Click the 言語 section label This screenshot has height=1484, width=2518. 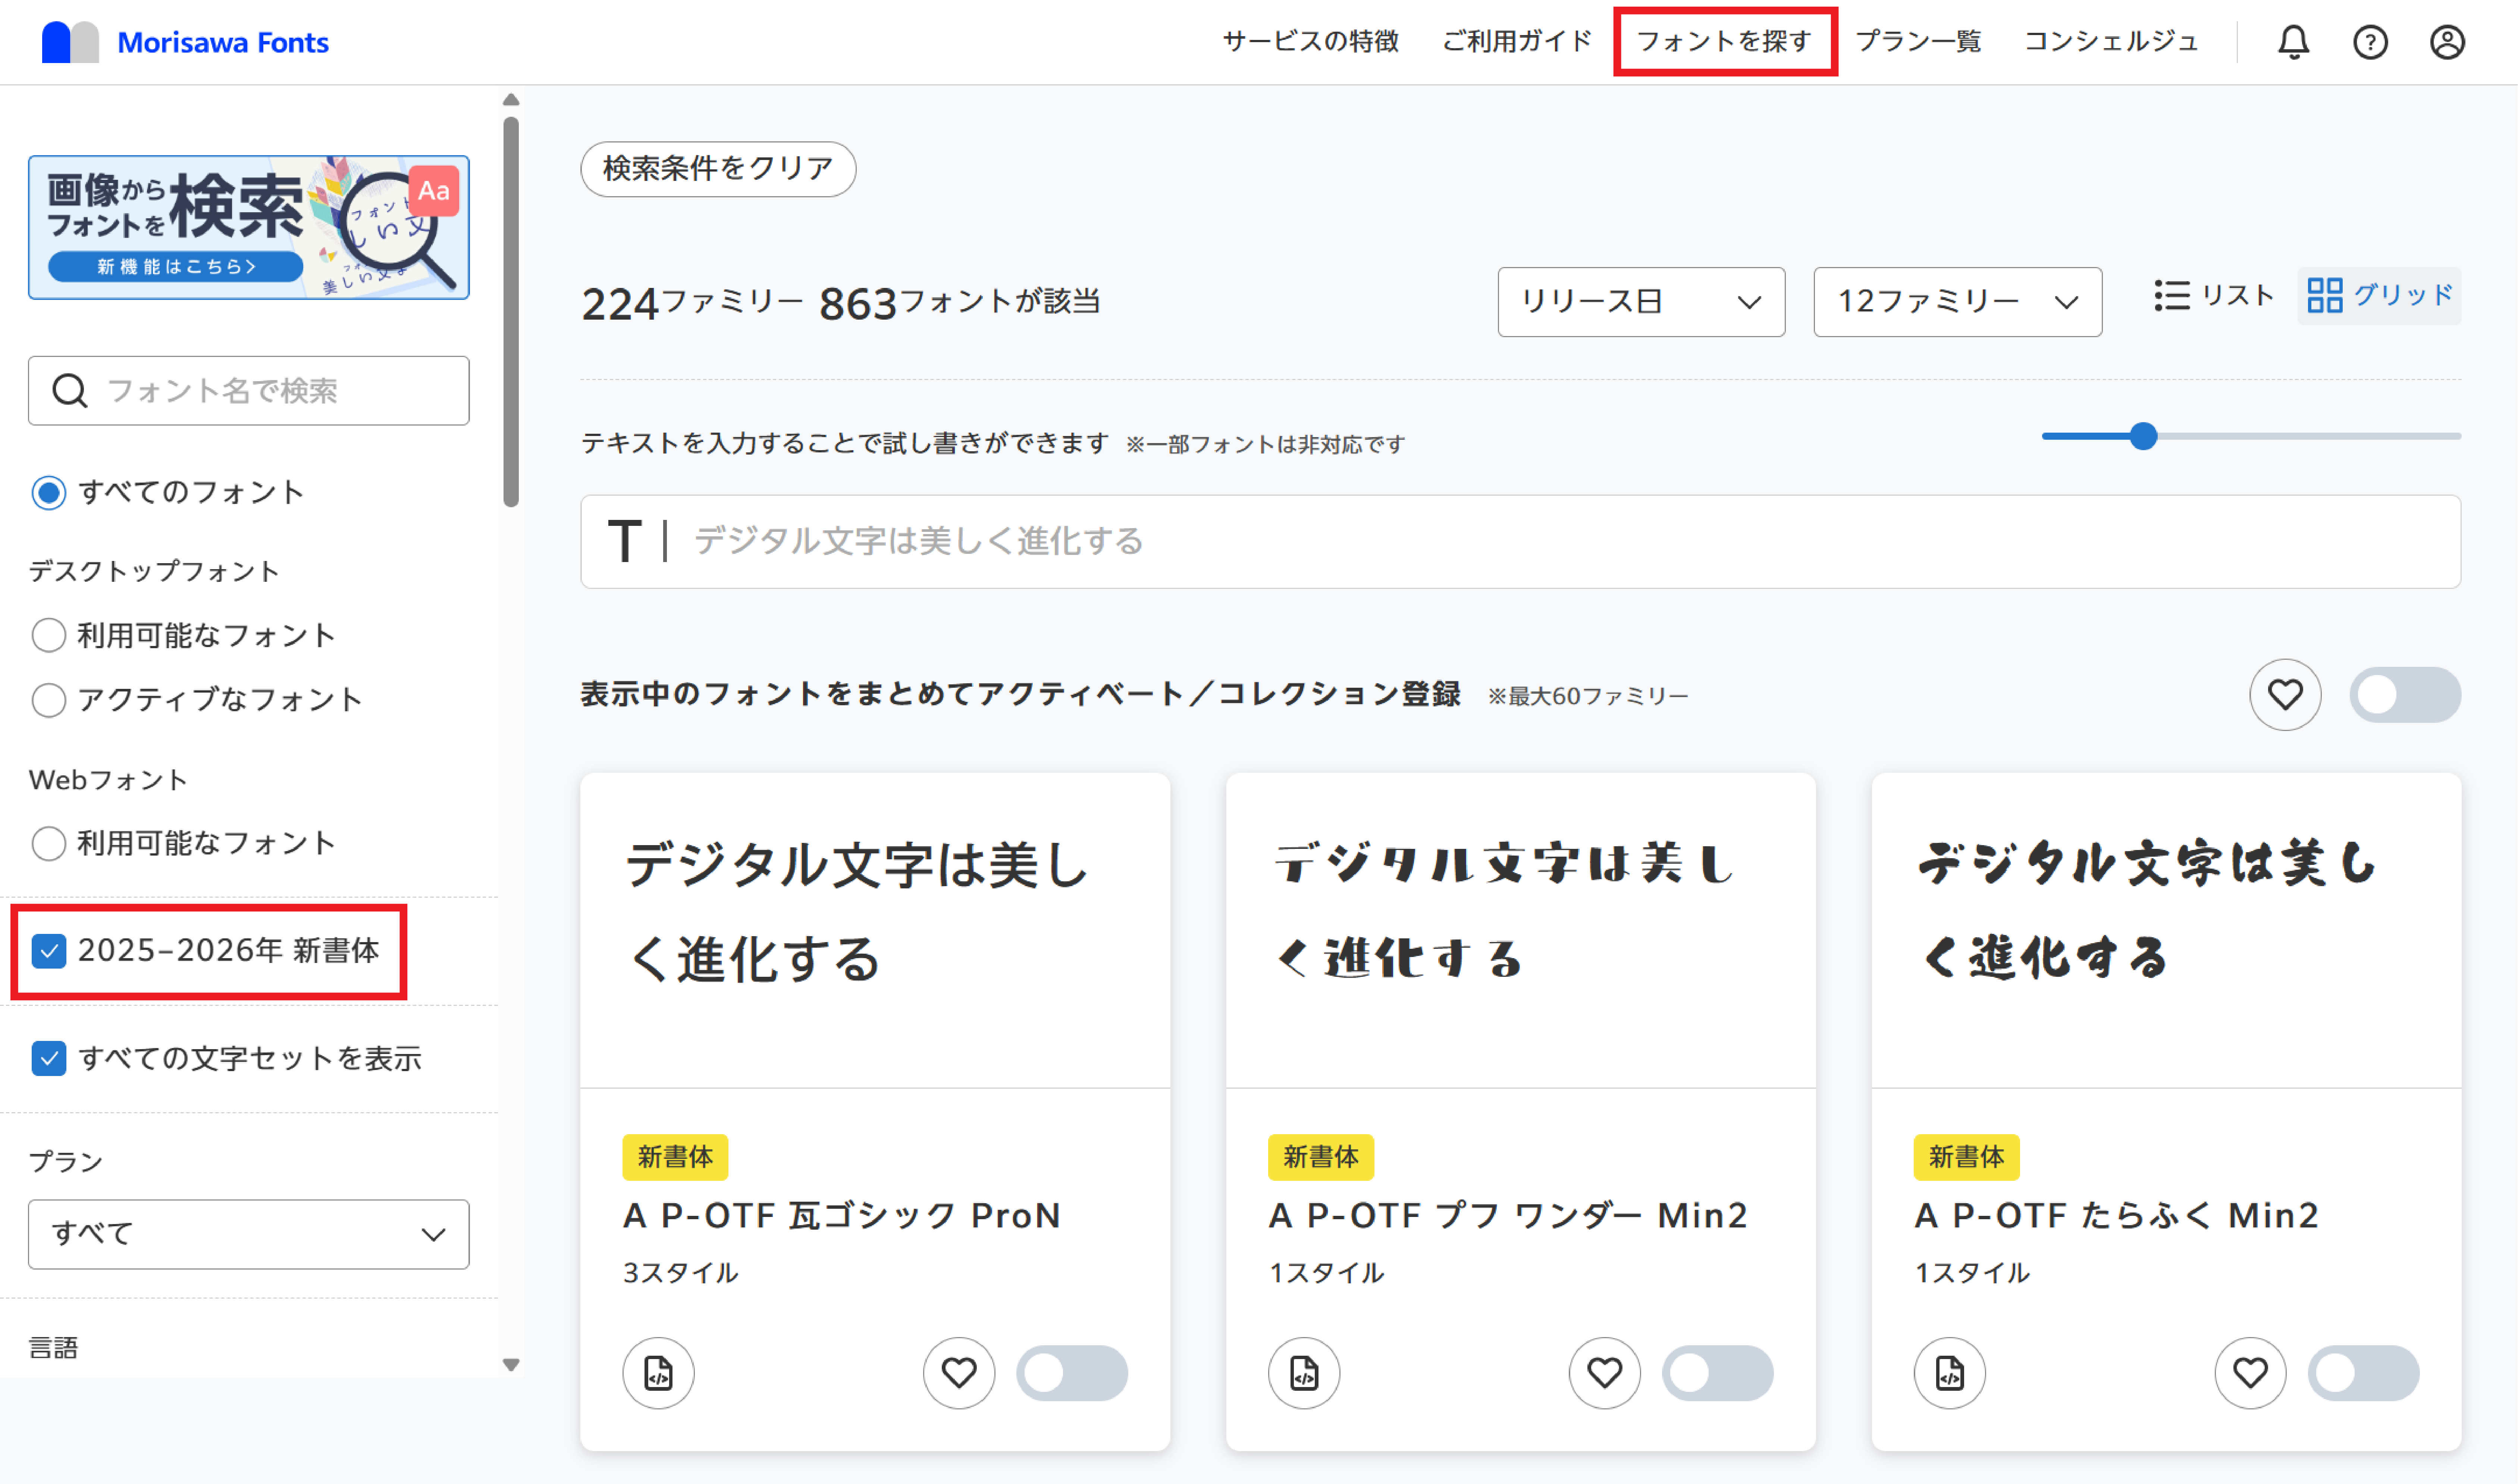tap(53, 1348)
